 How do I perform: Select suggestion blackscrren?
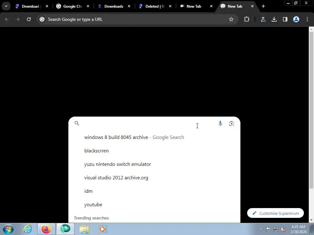pyautogui.click(x=154, y=151)
